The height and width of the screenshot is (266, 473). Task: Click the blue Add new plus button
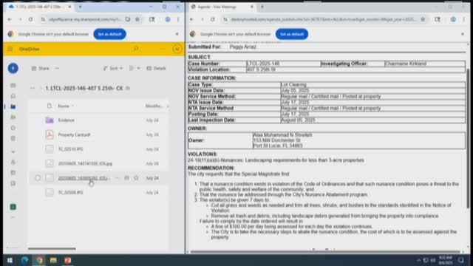coord(13,68)
